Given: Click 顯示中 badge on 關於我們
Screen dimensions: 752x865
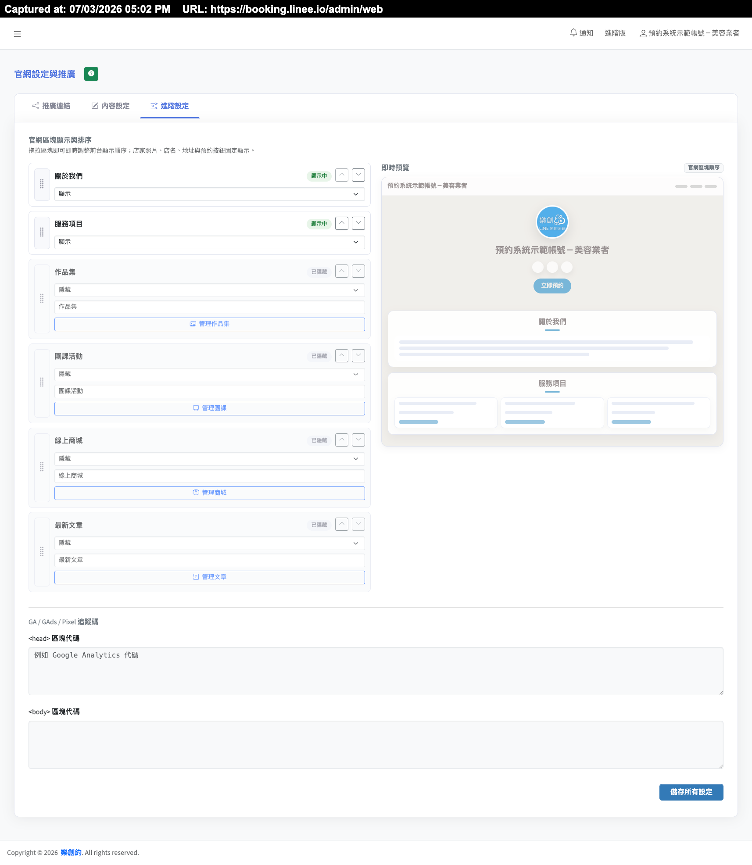Looking at the screenshot, I should 319,176.
